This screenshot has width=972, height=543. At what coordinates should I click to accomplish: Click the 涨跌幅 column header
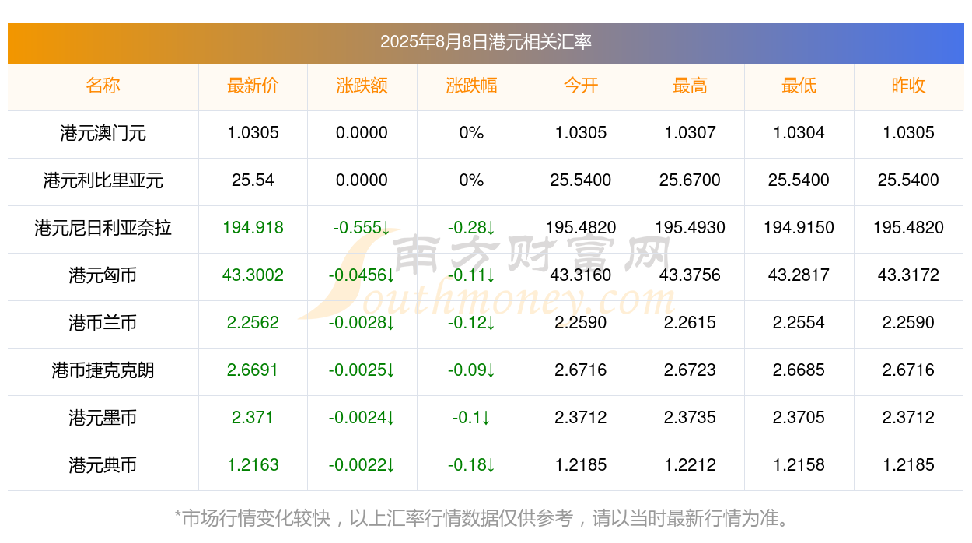pos(471,86)
